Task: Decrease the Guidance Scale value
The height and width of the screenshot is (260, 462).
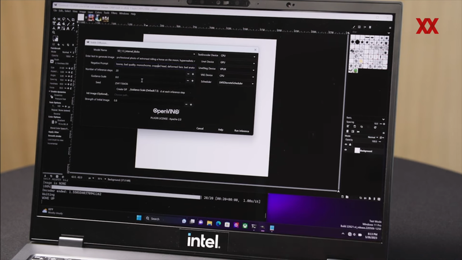Action: click(x=188, y=80)
